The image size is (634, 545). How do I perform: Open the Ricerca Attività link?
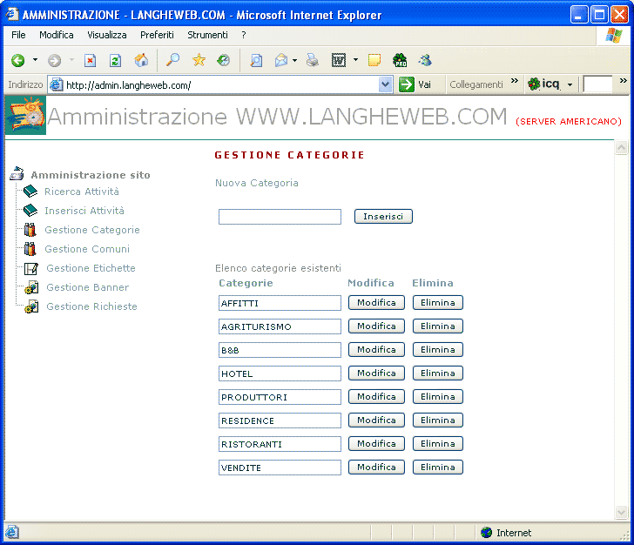pos(82,192)
